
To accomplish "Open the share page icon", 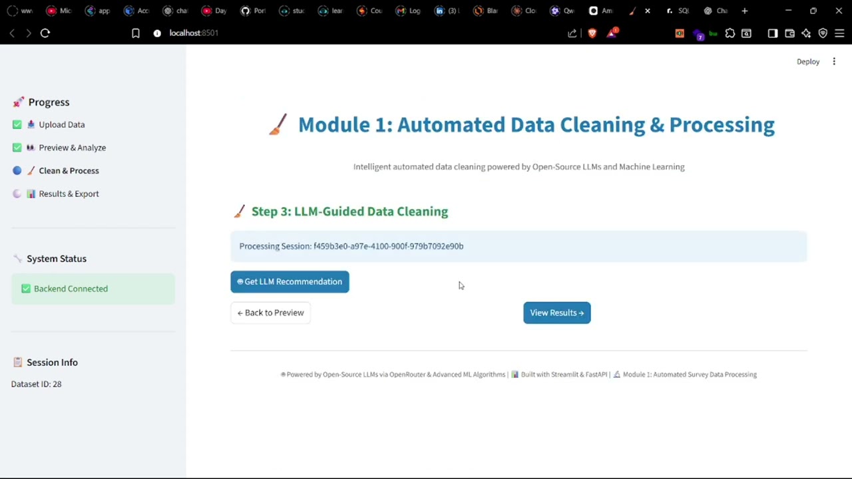I will coord(572,33).
